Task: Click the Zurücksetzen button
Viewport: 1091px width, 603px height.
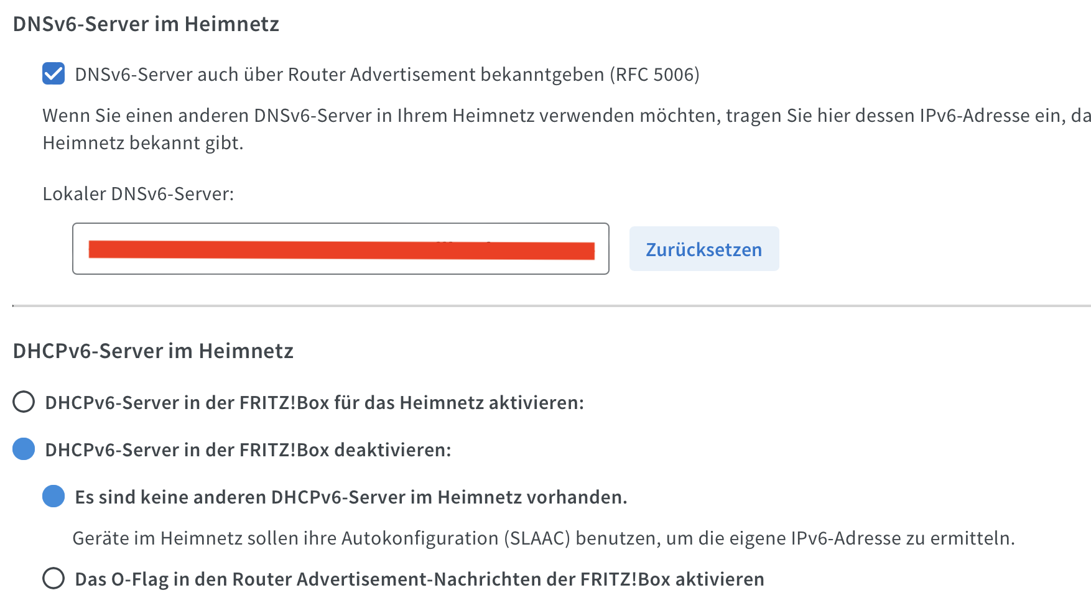Action: pyautogui.click(x=704, y=249)
